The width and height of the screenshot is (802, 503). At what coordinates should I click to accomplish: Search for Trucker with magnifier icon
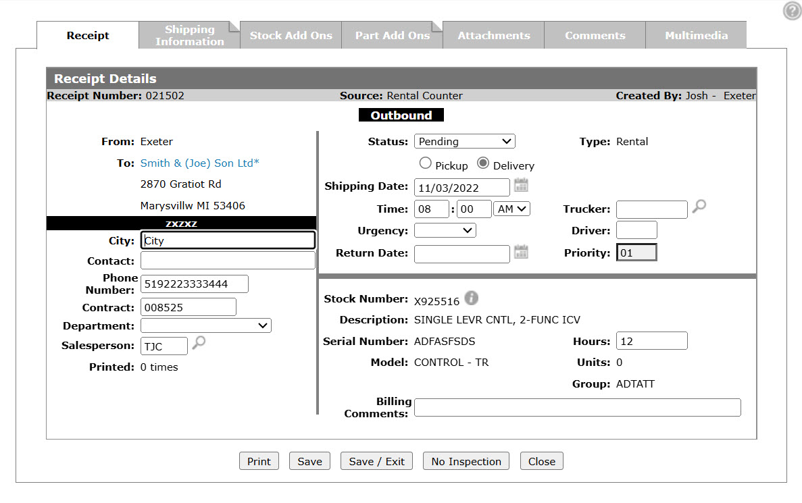699,207
